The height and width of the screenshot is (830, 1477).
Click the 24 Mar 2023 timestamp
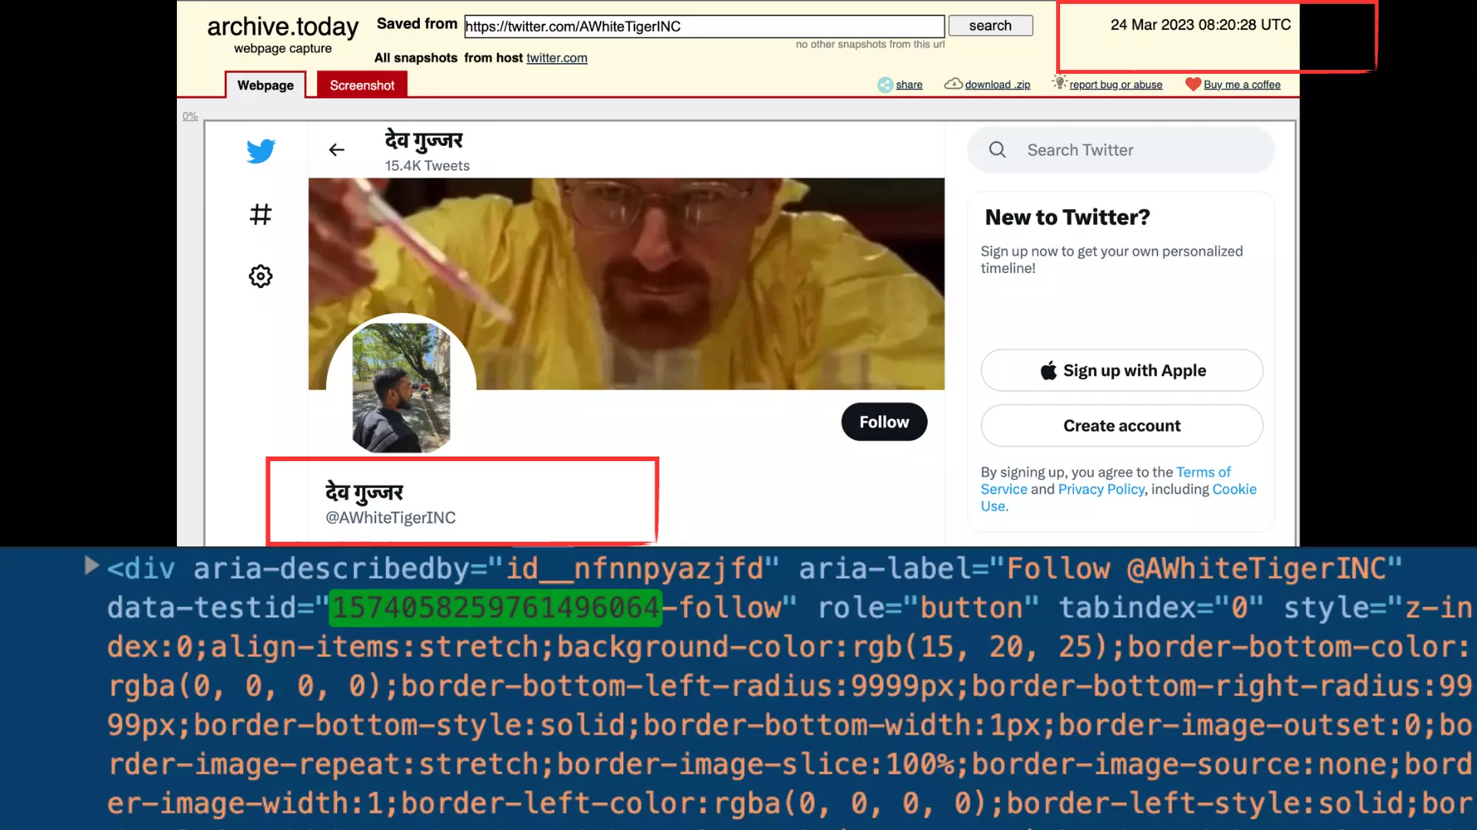click(1200, 25)
